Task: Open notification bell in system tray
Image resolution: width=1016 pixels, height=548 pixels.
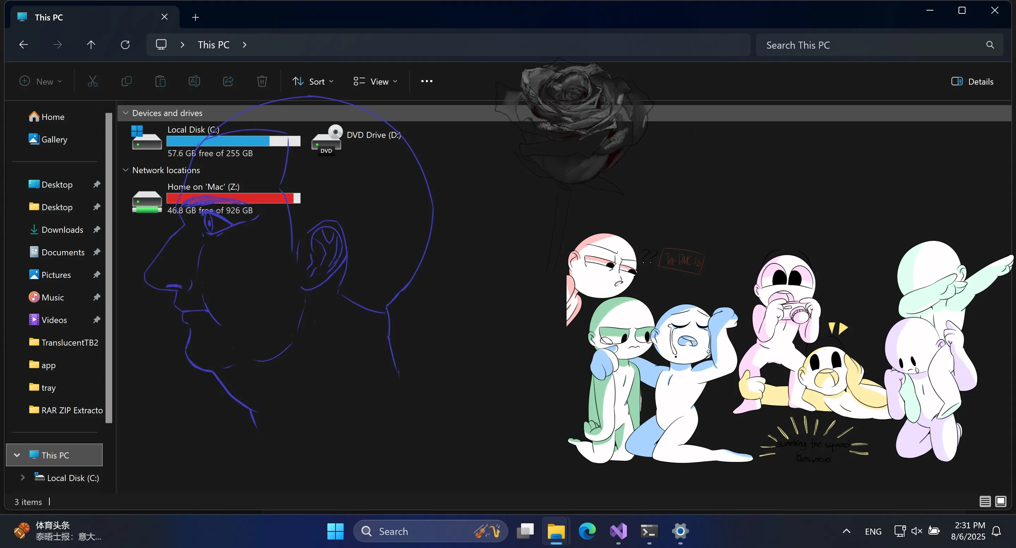Action: pyautogui.click(x=997, y=531)
